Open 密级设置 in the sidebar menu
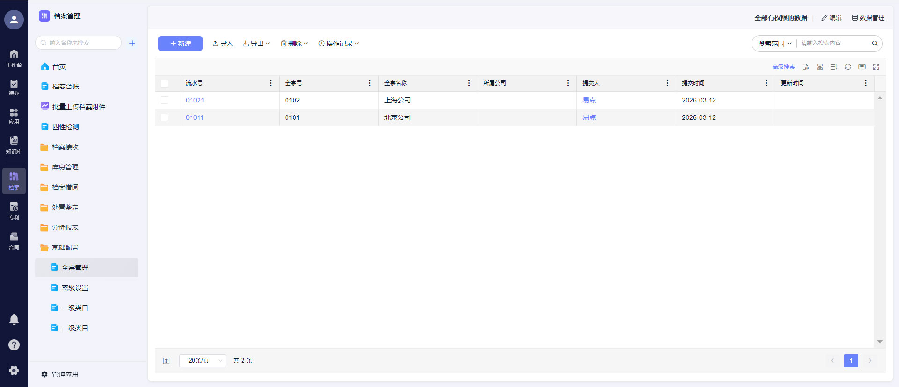This screenshot has height=387, width=899. click(x=75, y=288)
